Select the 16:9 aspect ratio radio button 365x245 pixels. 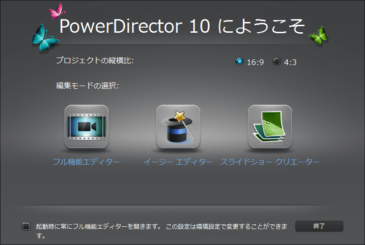click(240, 61)
